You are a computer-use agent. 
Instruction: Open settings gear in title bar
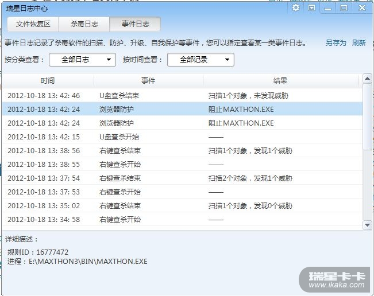[x=296, y=8]
